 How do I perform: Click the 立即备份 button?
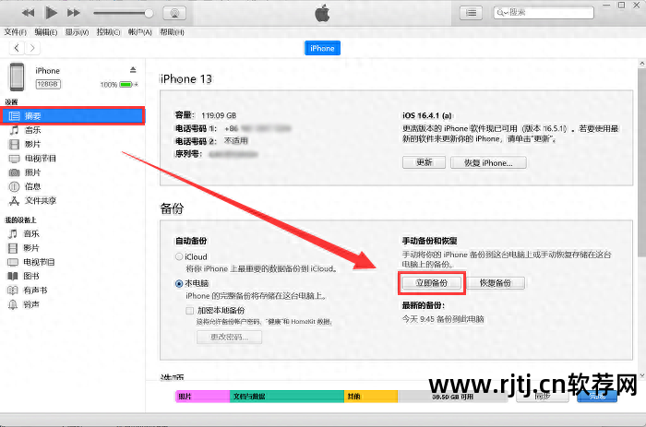(x=431, y=283)
